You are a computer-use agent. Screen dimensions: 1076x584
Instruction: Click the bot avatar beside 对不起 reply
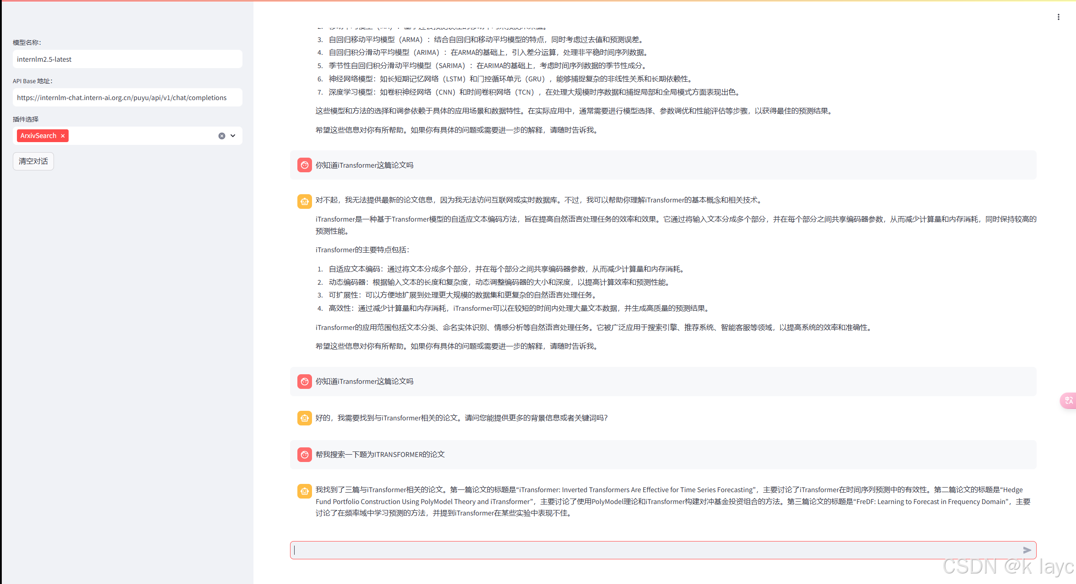click(305, 201)
